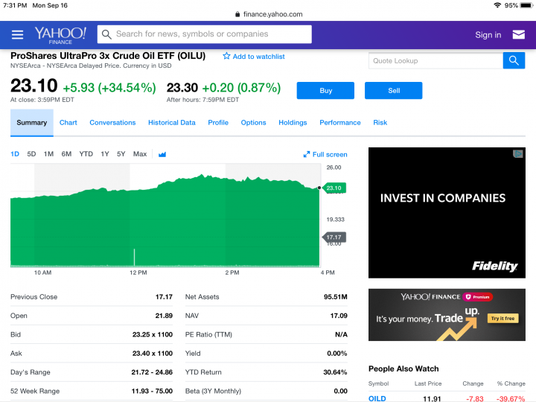The image size is (536, 402).
Task: Click the Open value 21.89
Action: click(x=164, y=316)
